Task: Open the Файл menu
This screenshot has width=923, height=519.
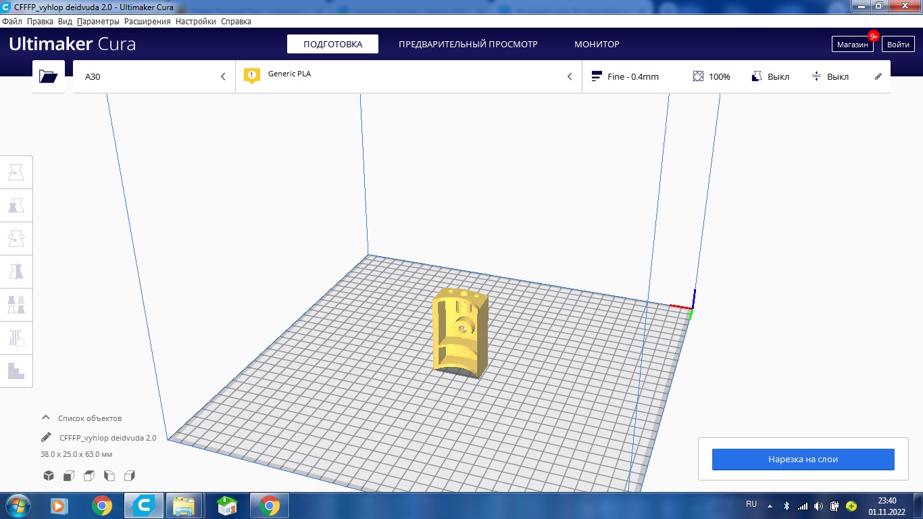Action: click(x=12, y=21)
